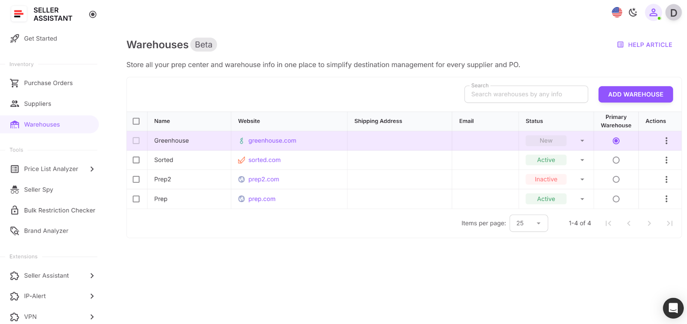Click the dark mode moon icon
The width and height of the screenshot is (687, 324).
pos(633,12)
